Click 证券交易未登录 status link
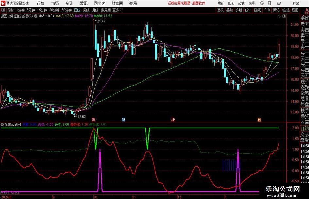Image resolution: width=309 pixels, height=199 pixels. point(179,3)
